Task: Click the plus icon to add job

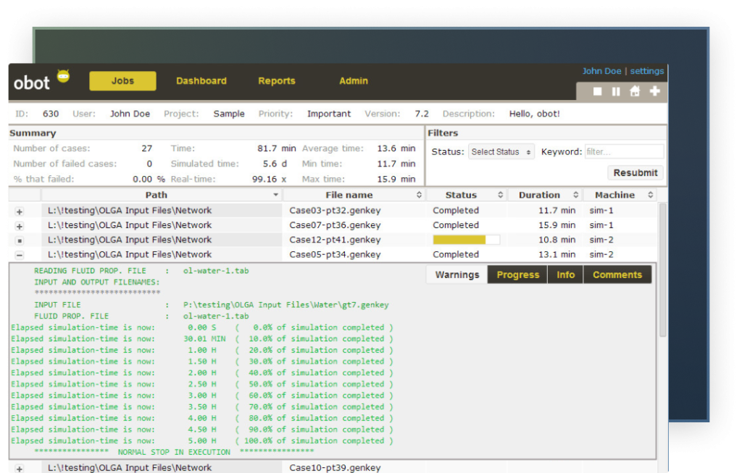Action: [x=654, y=91]
